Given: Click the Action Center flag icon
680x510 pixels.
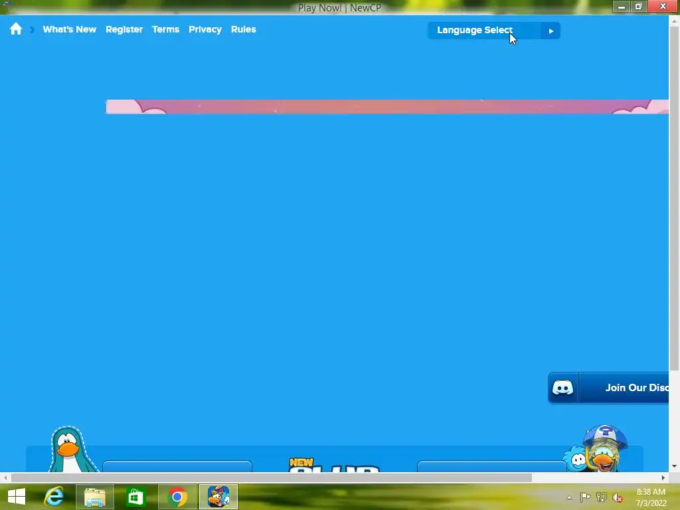Looking at the screenshot, I should pos(585,497).
